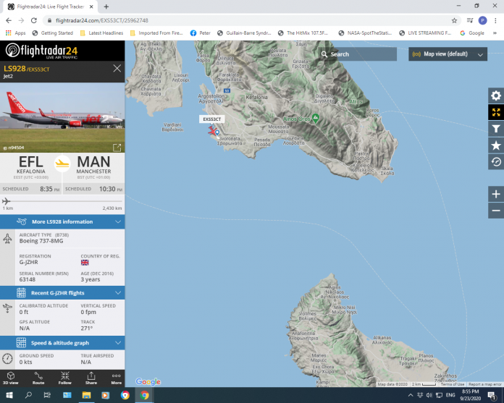The image size is (504, 403).
Task: Open Task View on the taskbar
Action: [x=47, y=395]
